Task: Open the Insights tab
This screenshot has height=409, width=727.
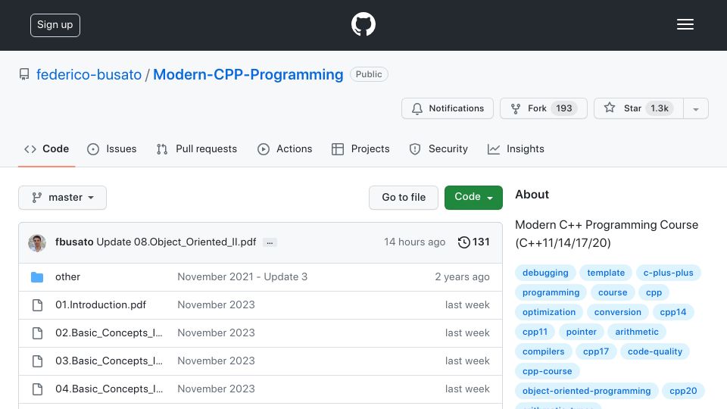Action: pyautogui.click(x=516, y=149)
